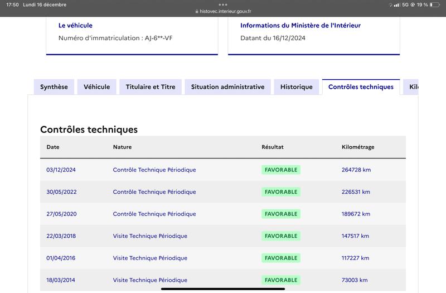Image resolution: width=446 pixels, height=293 pixels.
Task: Click the Kilométrage column header
Action: point(358,147)
